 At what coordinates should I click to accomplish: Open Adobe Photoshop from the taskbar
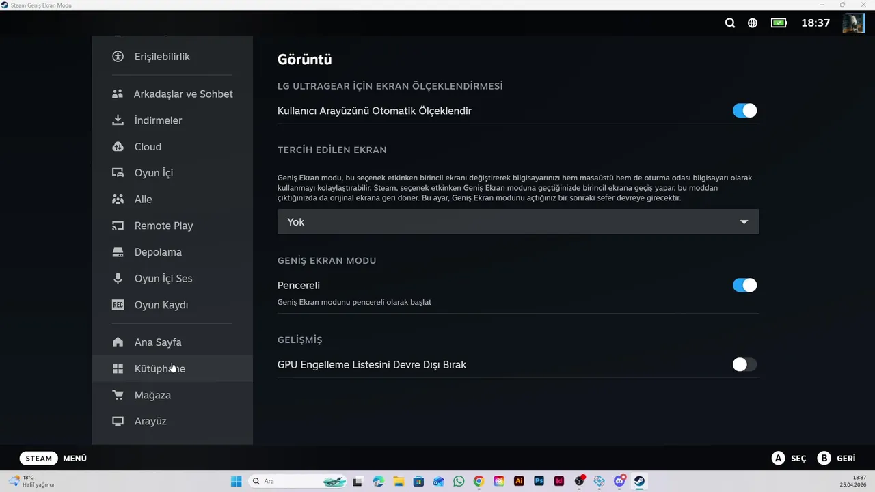click(x=539, y=481)
